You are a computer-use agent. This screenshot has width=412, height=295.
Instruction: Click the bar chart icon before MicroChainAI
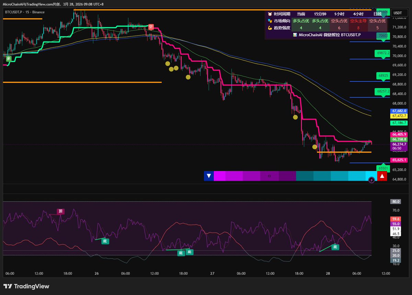pos(295,35)
